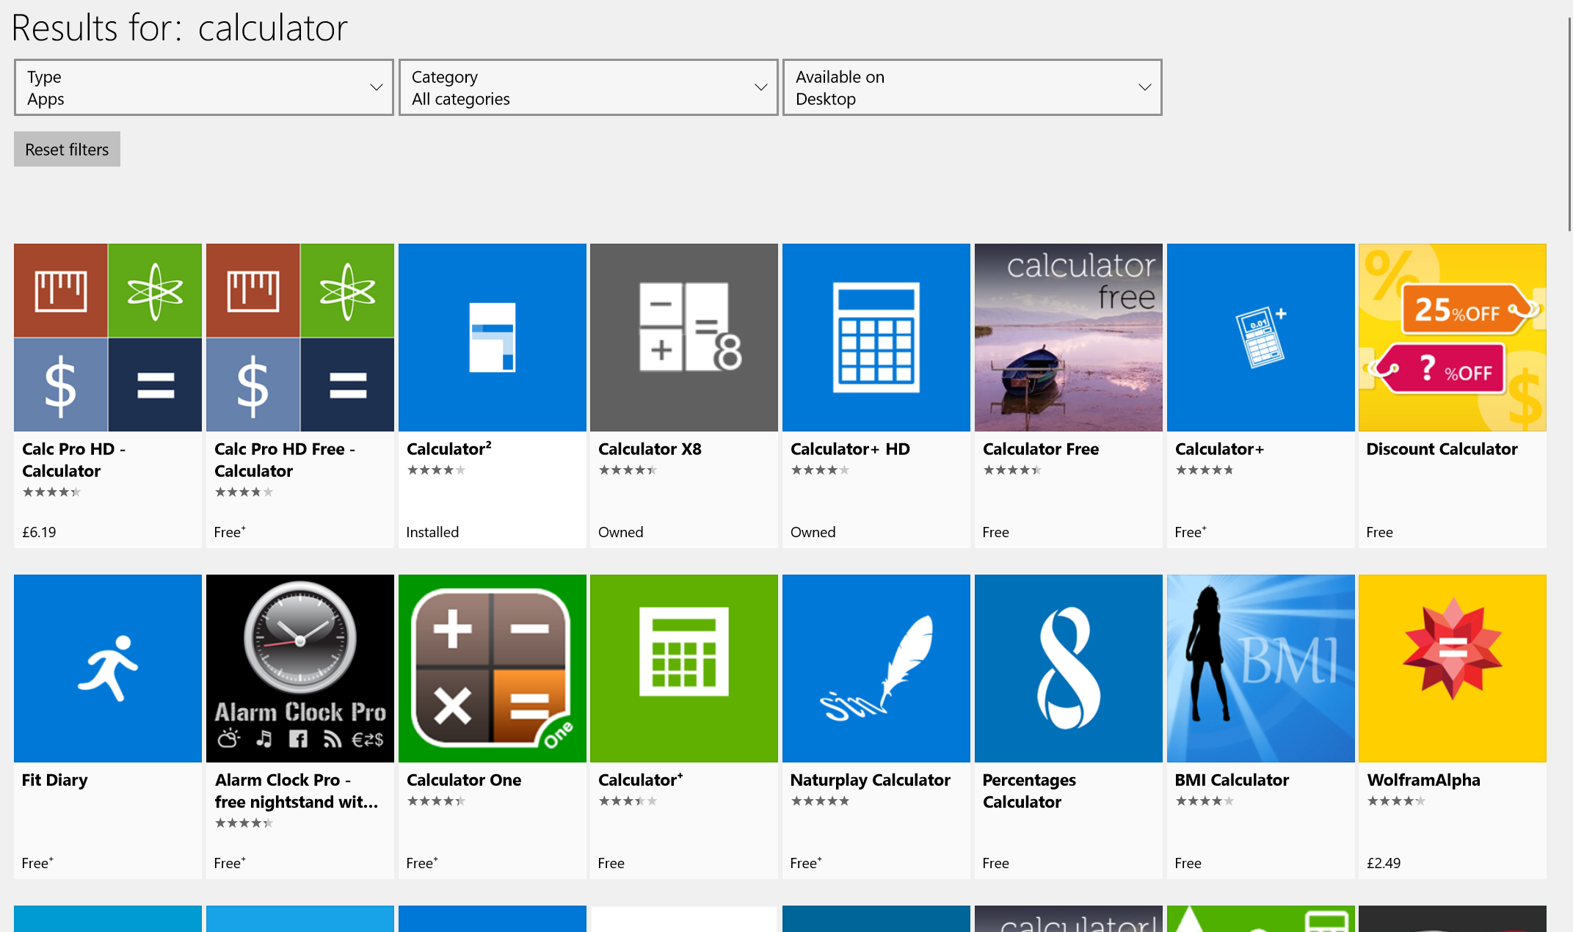This screenshot has width=1573, height=932.
Task: Open the Category All categories dropdown
Action: [x=588, y=87]
